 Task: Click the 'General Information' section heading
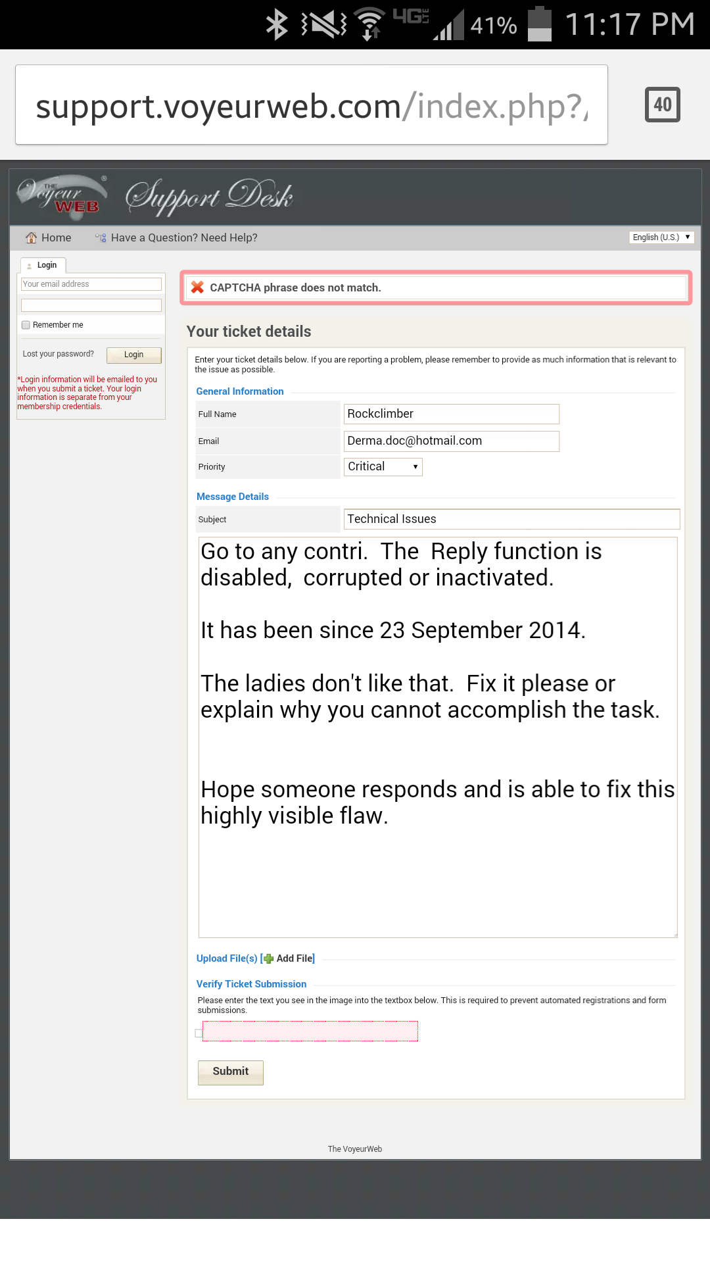[x=240, y=391]
